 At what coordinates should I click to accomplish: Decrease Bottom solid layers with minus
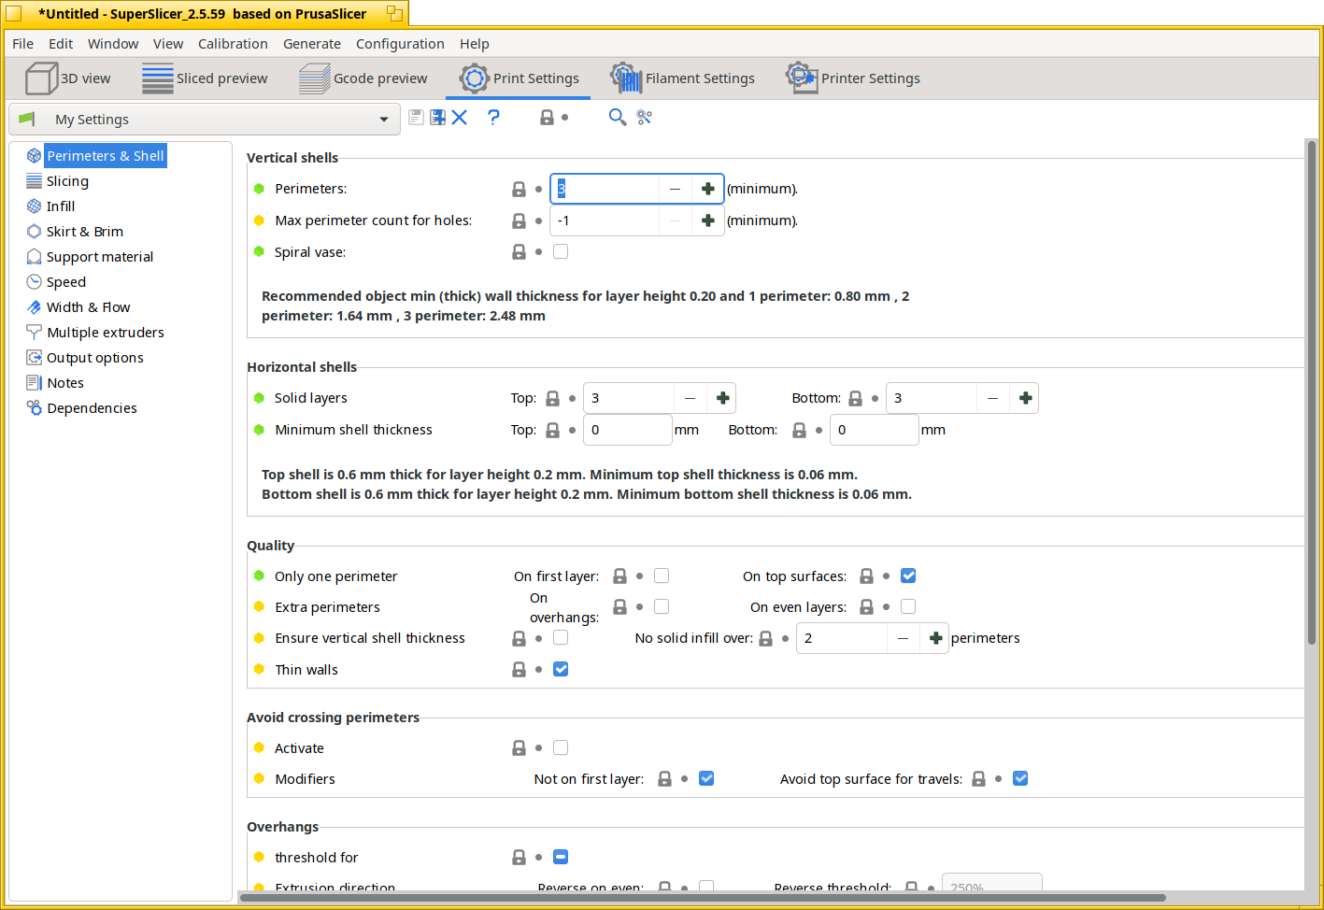pyautogui.click(x=993, y=398)
